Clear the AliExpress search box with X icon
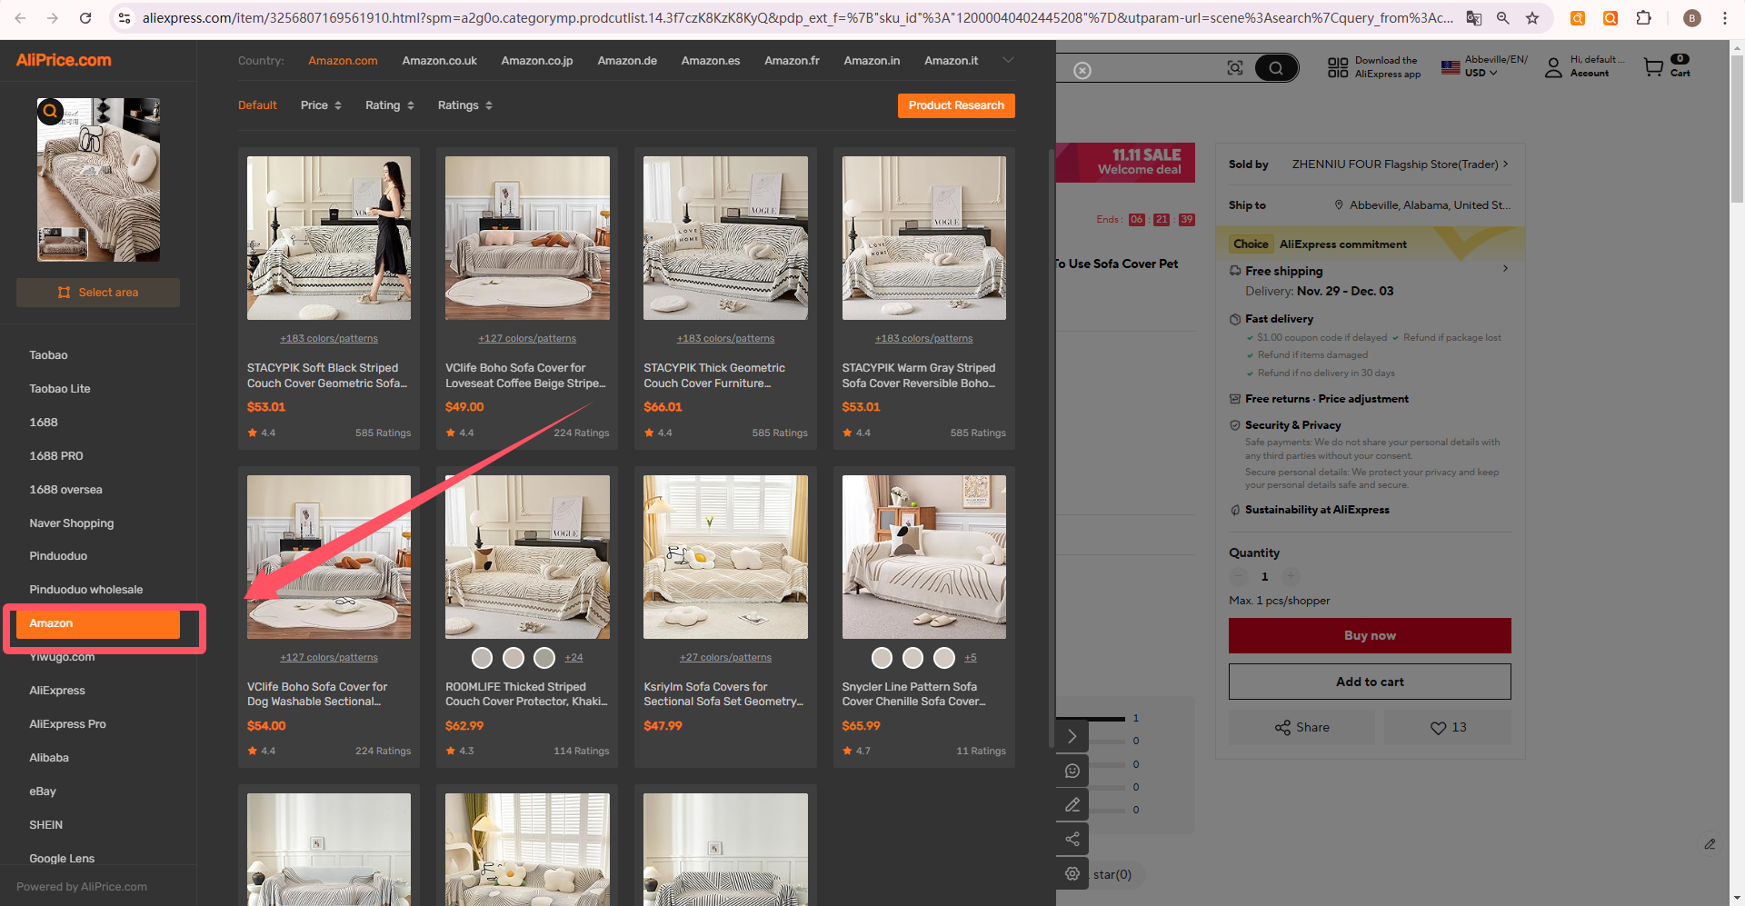 (x=1082, y=71)
